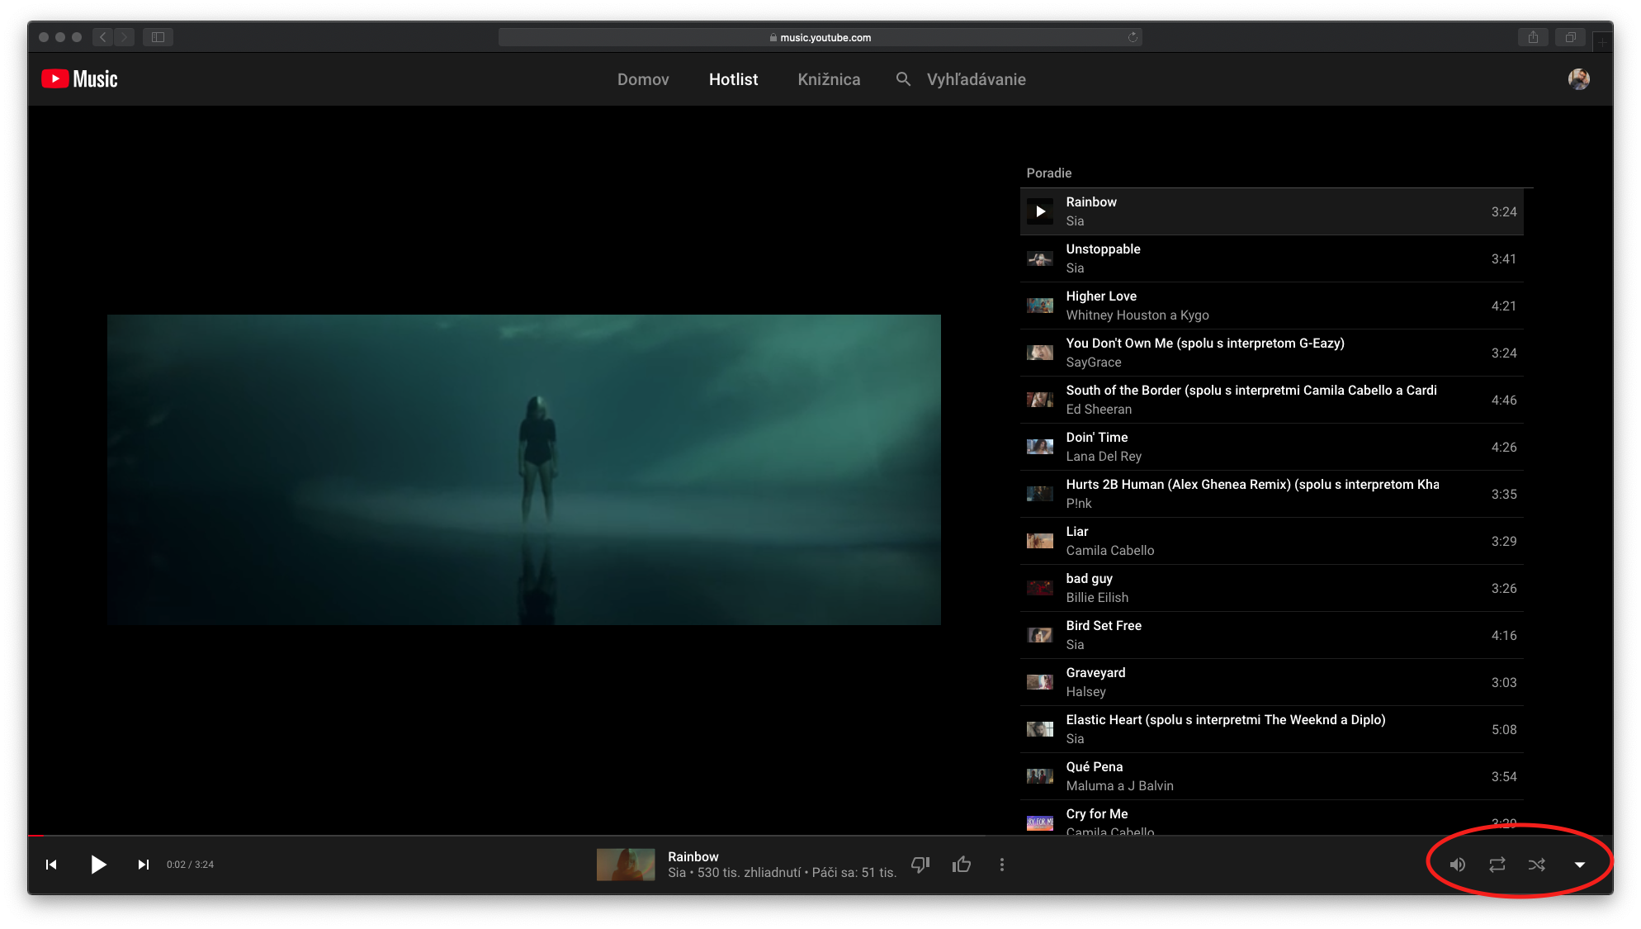The width and height of the screenshot is (1641, 929).
Task: Reload the page
Action: 1133,37
